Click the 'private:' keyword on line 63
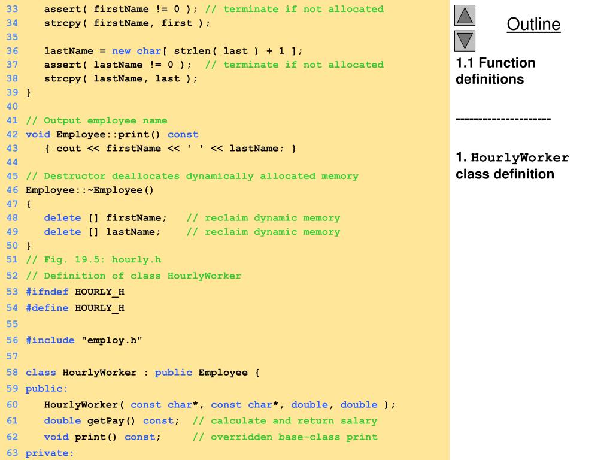 point(50,453)
